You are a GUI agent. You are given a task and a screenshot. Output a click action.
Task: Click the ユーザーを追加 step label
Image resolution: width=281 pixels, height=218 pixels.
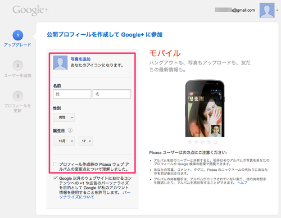click(x=17, y=75)
